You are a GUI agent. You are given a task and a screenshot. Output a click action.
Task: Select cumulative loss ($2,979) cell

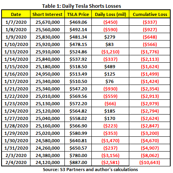[x=150, y=104]
